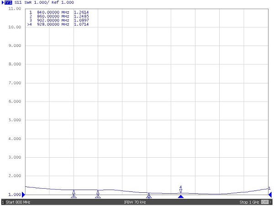Toggle the Off indicator in status bar
This screenshot has width=274, height=206.
(x=264, y=202)
